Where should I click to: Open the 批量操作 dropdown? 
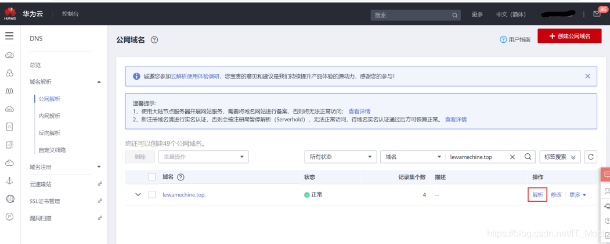click(204, 157)
